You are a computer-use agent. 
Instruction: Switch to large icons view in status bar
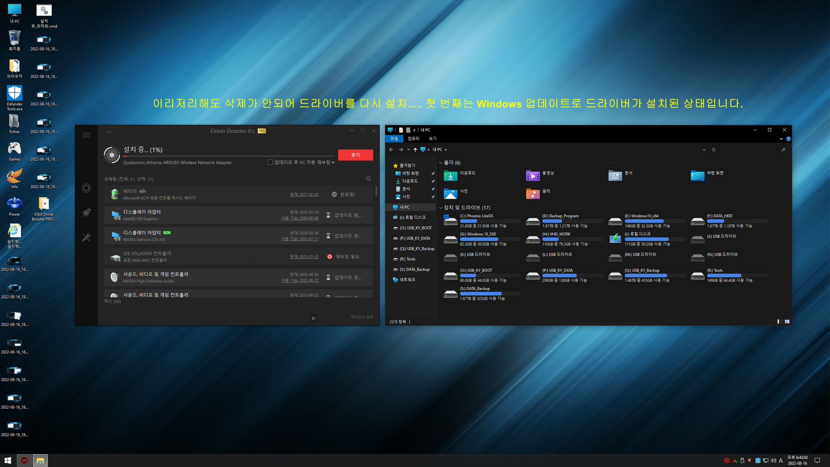tap(787, 322)
